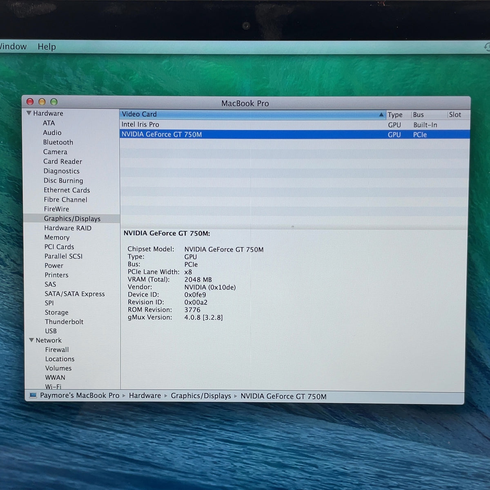Select the NVIDIA GeForce GT 750M row

click(x=294, y=134)
